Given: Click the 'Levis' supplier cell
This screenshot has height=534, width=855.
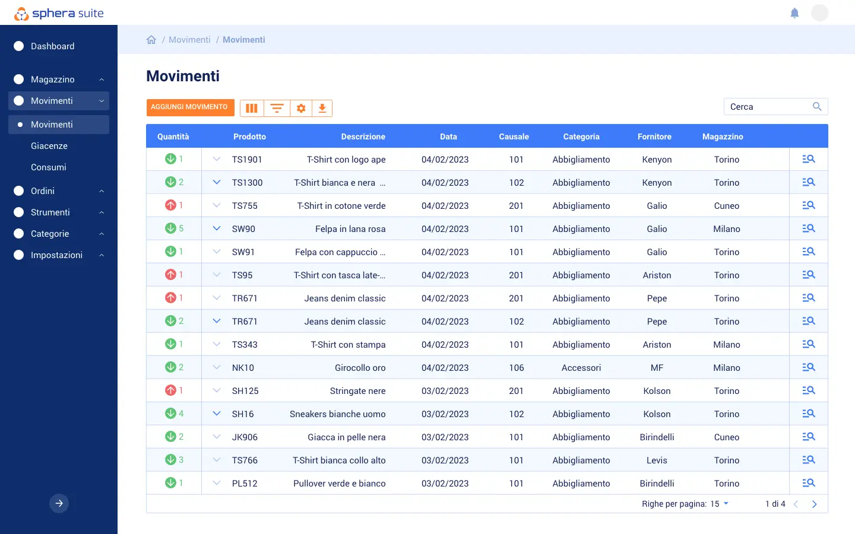Looking at the screenshot, I should 657,460.
